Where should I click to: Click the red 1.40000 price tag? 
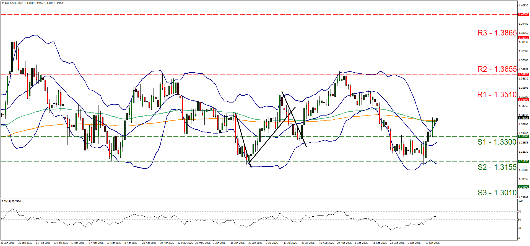click(523, 14)
